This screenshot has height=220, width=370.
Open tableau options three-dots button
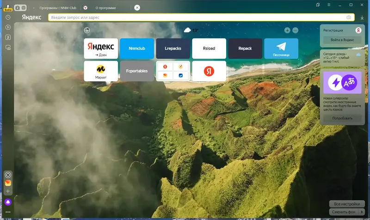[295, 30]
